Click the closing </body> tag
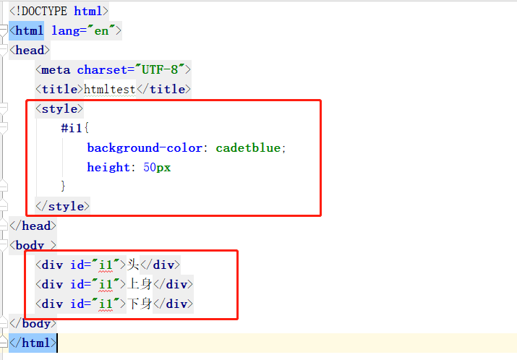 click(x=33, y=323)
